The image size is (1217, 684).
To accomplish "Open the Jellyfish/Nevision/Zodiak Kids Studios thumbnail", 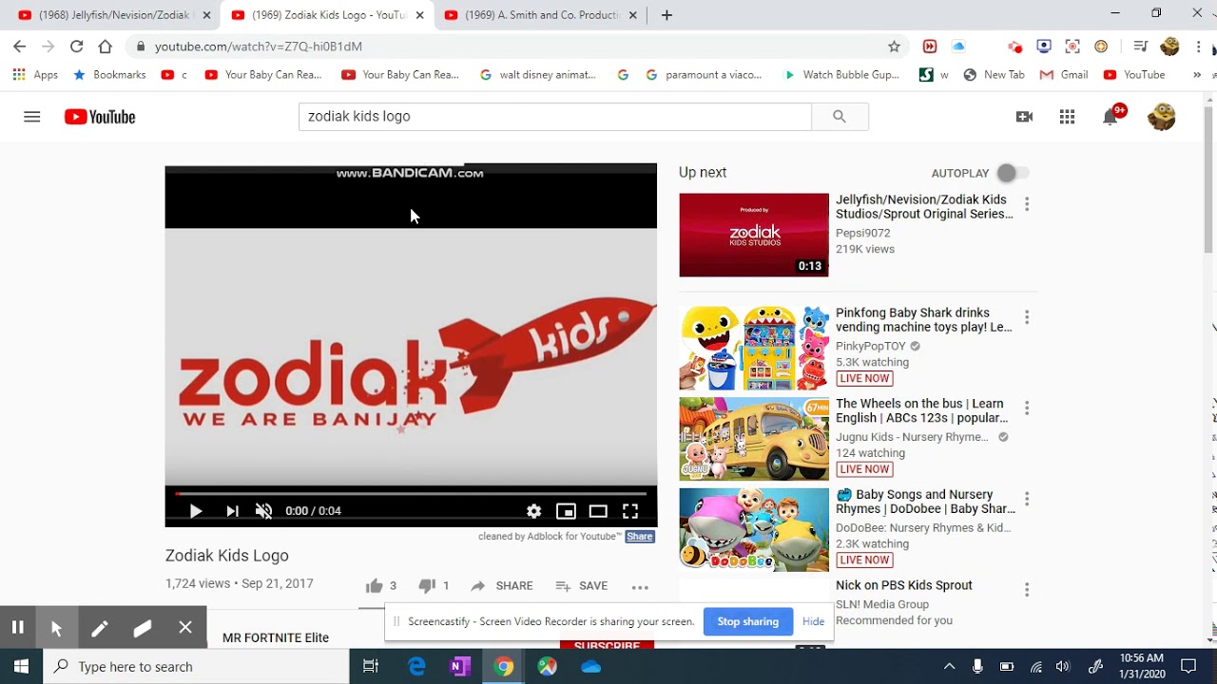I will [x=754, y=235].
